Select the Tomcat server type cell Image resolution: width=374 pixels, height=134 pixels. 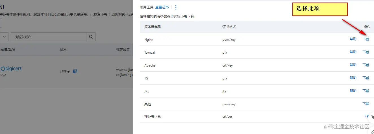tap(150, 53)
